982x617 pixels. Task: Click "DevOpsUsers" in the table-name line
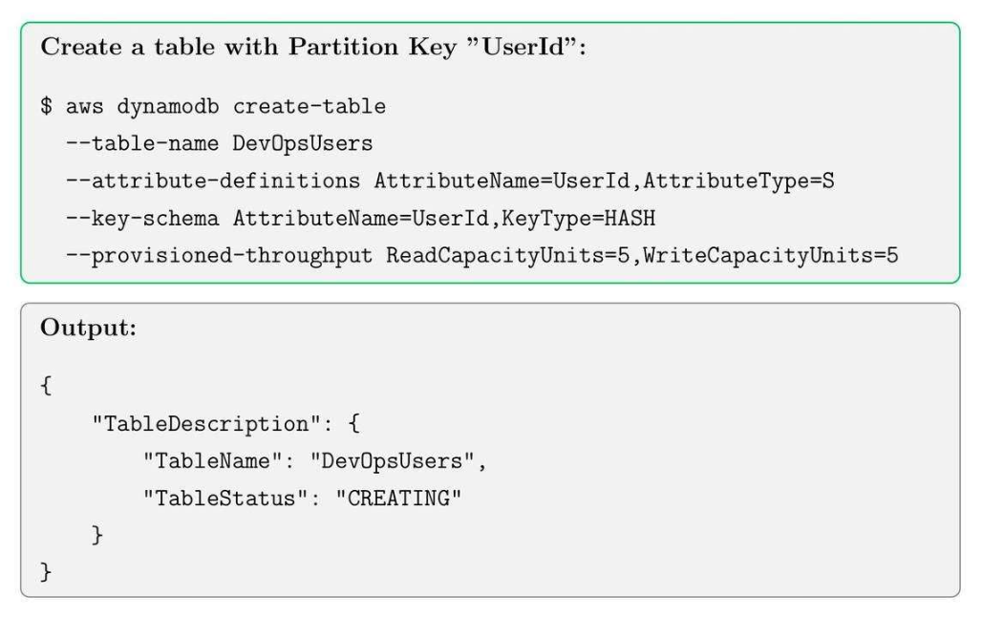click(x=303, y=143)
